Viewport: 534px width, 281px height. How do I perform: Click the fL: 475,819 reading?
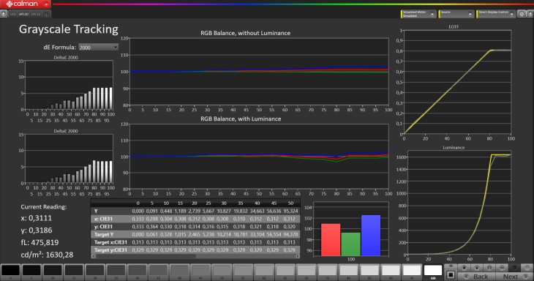click(40, 242)
